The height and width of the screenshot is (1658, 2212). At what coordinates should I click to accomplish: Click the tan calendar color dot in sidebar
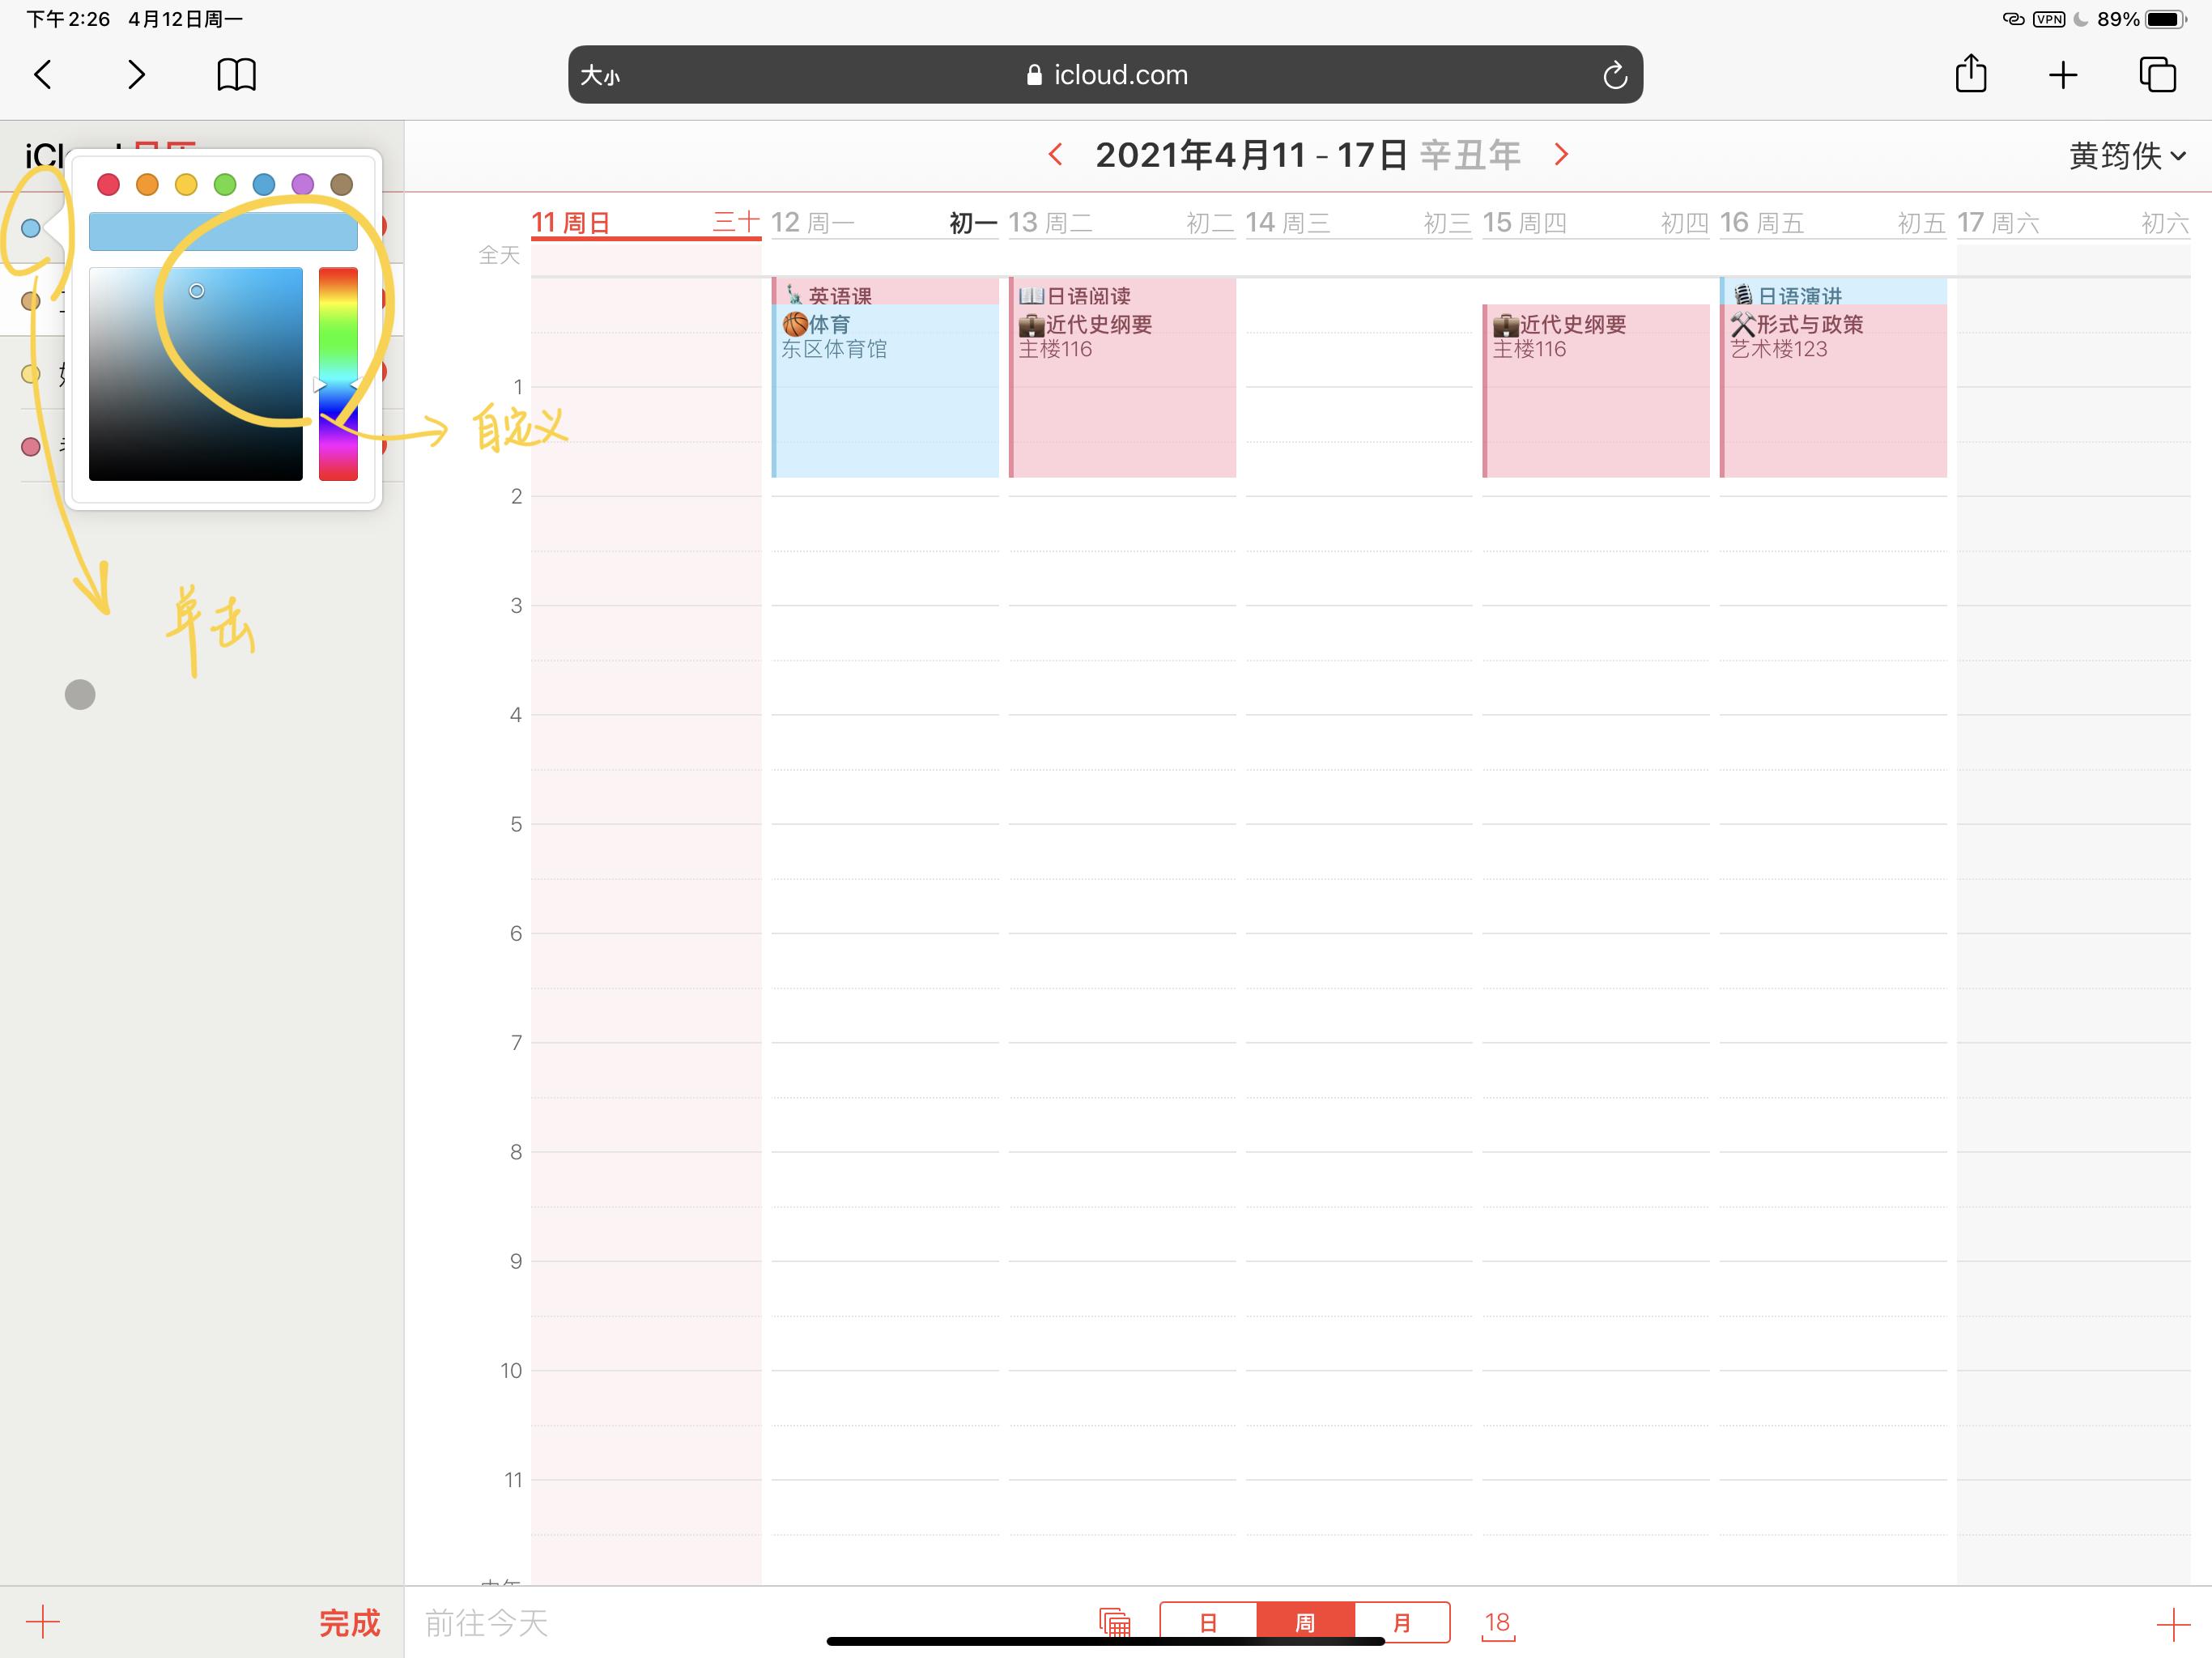tap(31, 301)
